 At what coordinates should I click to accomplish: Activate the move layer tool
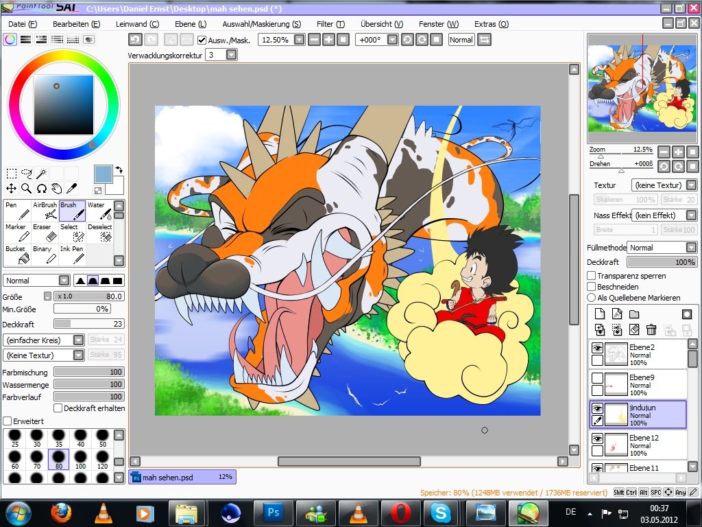(11, 189)
